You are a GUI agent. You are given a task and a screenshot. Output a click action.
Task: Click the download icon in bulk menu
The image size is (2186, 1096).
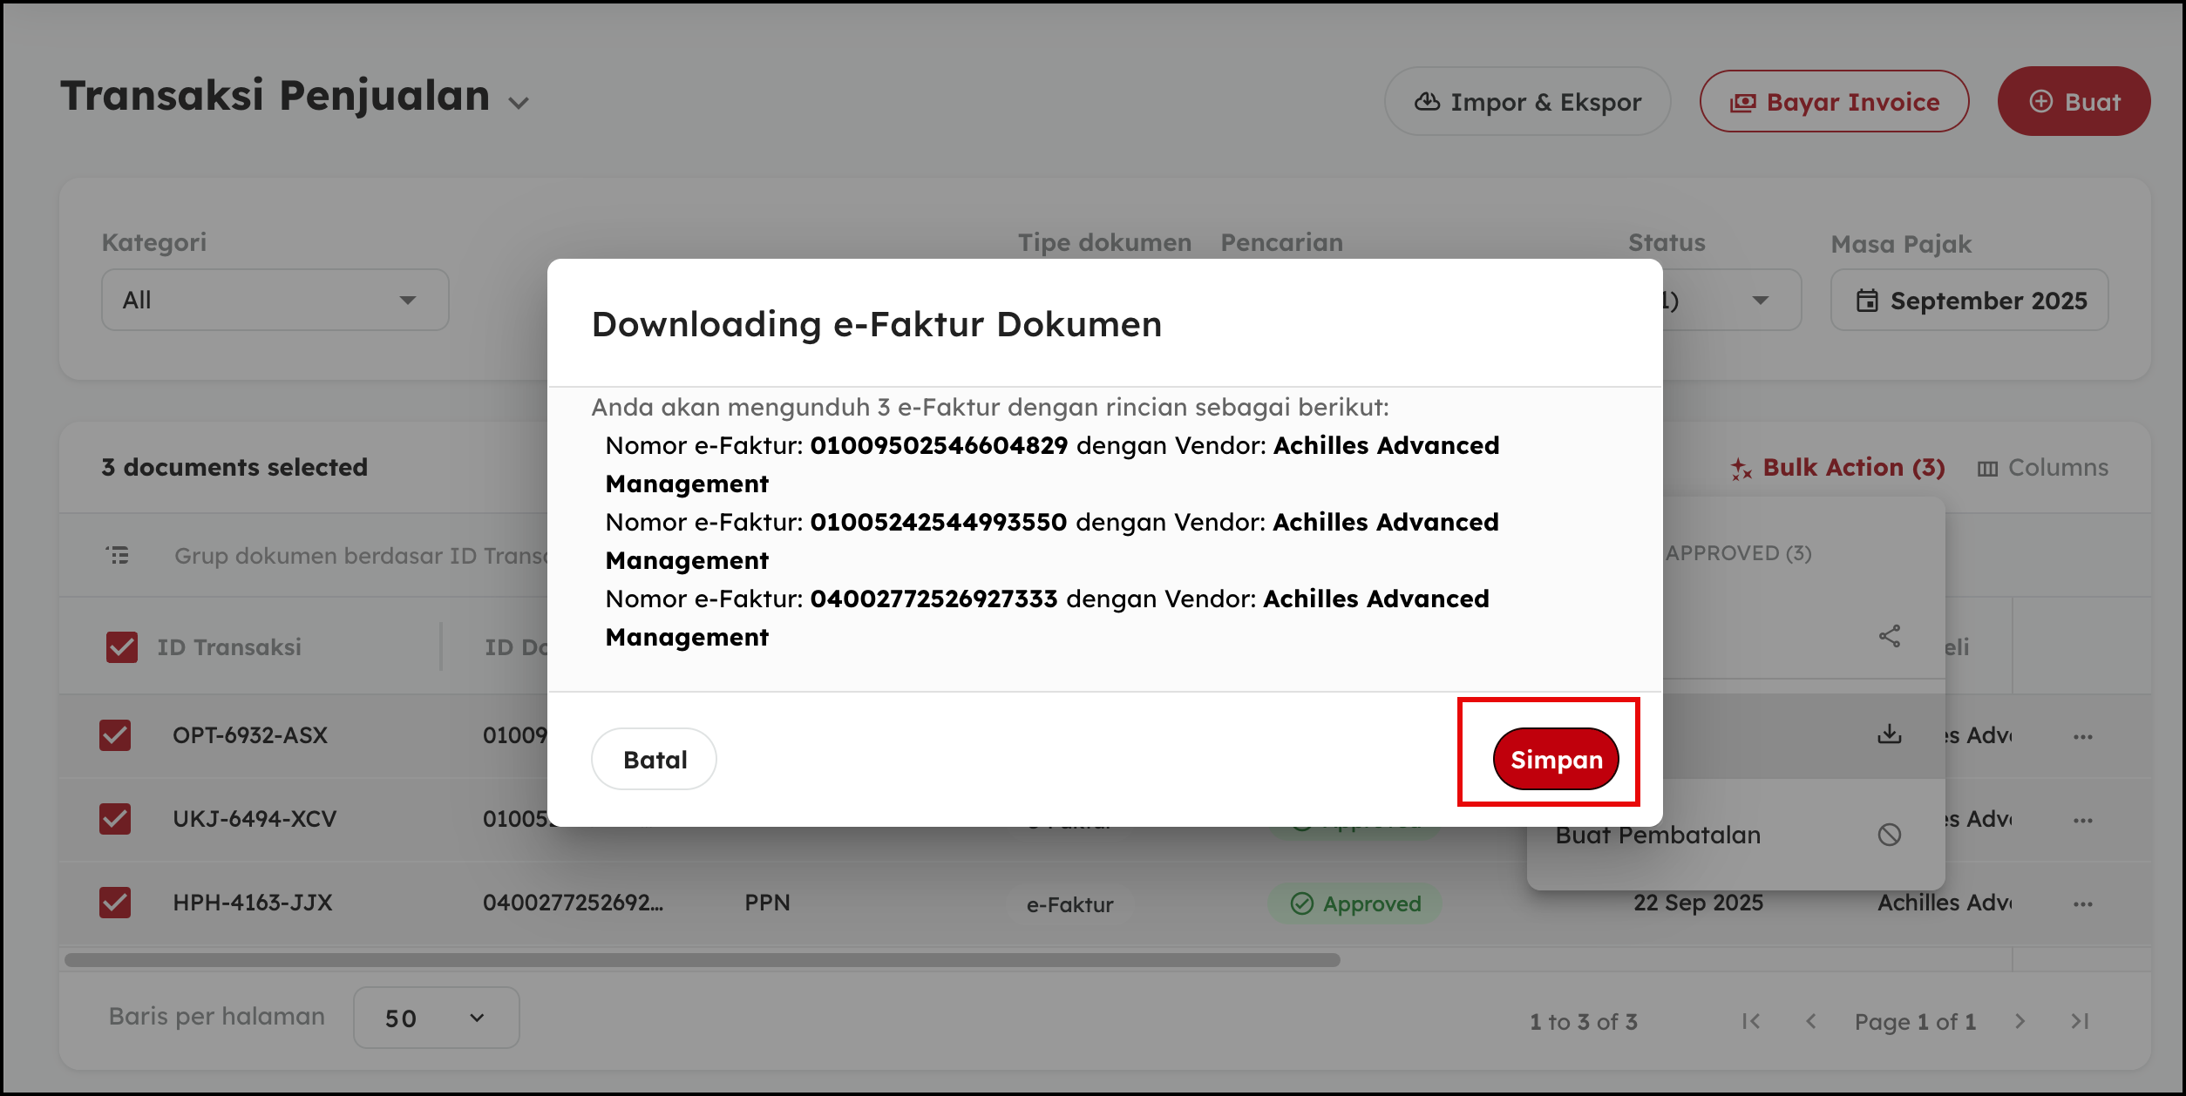click(x=1889, y=734)
